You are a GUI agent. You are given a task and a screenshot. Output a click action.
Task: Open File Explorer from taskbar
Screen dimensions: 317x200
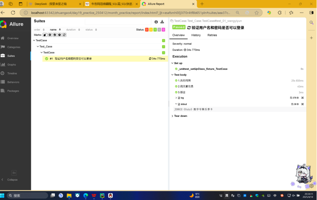69,195
